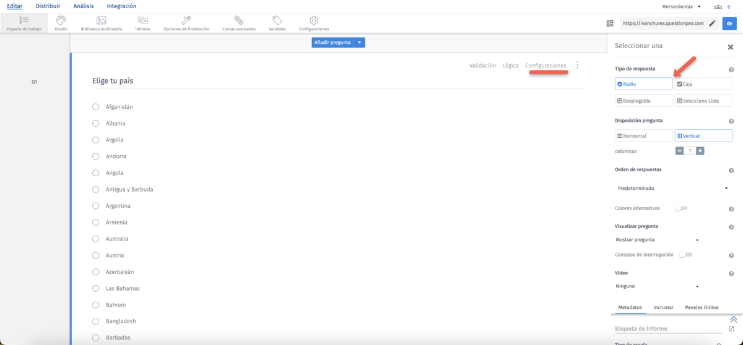The image size is (743, 345).
Task: Increase columnas with plus button
Action: (x=700, y=151)
